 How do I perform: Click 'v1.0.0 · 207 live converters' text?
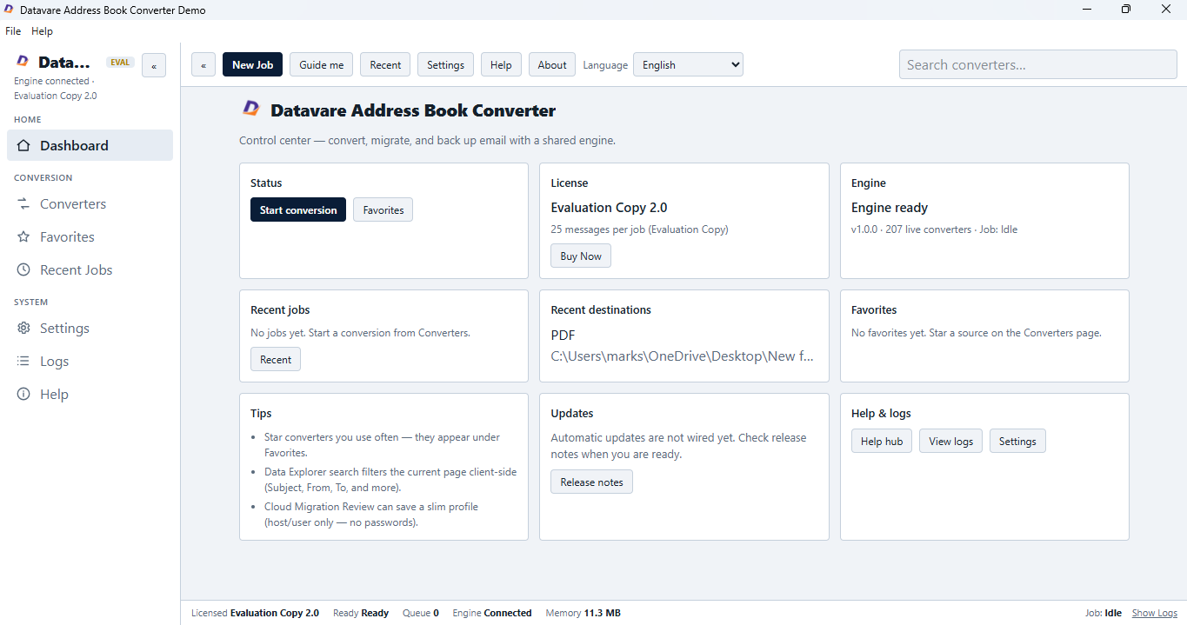[934, 229]
